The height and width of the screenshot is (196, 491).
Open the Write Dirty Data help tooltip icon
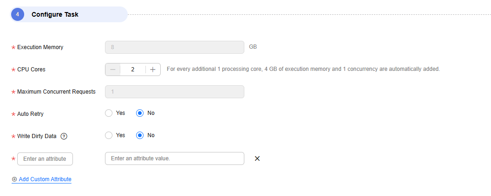coord(64,136)
